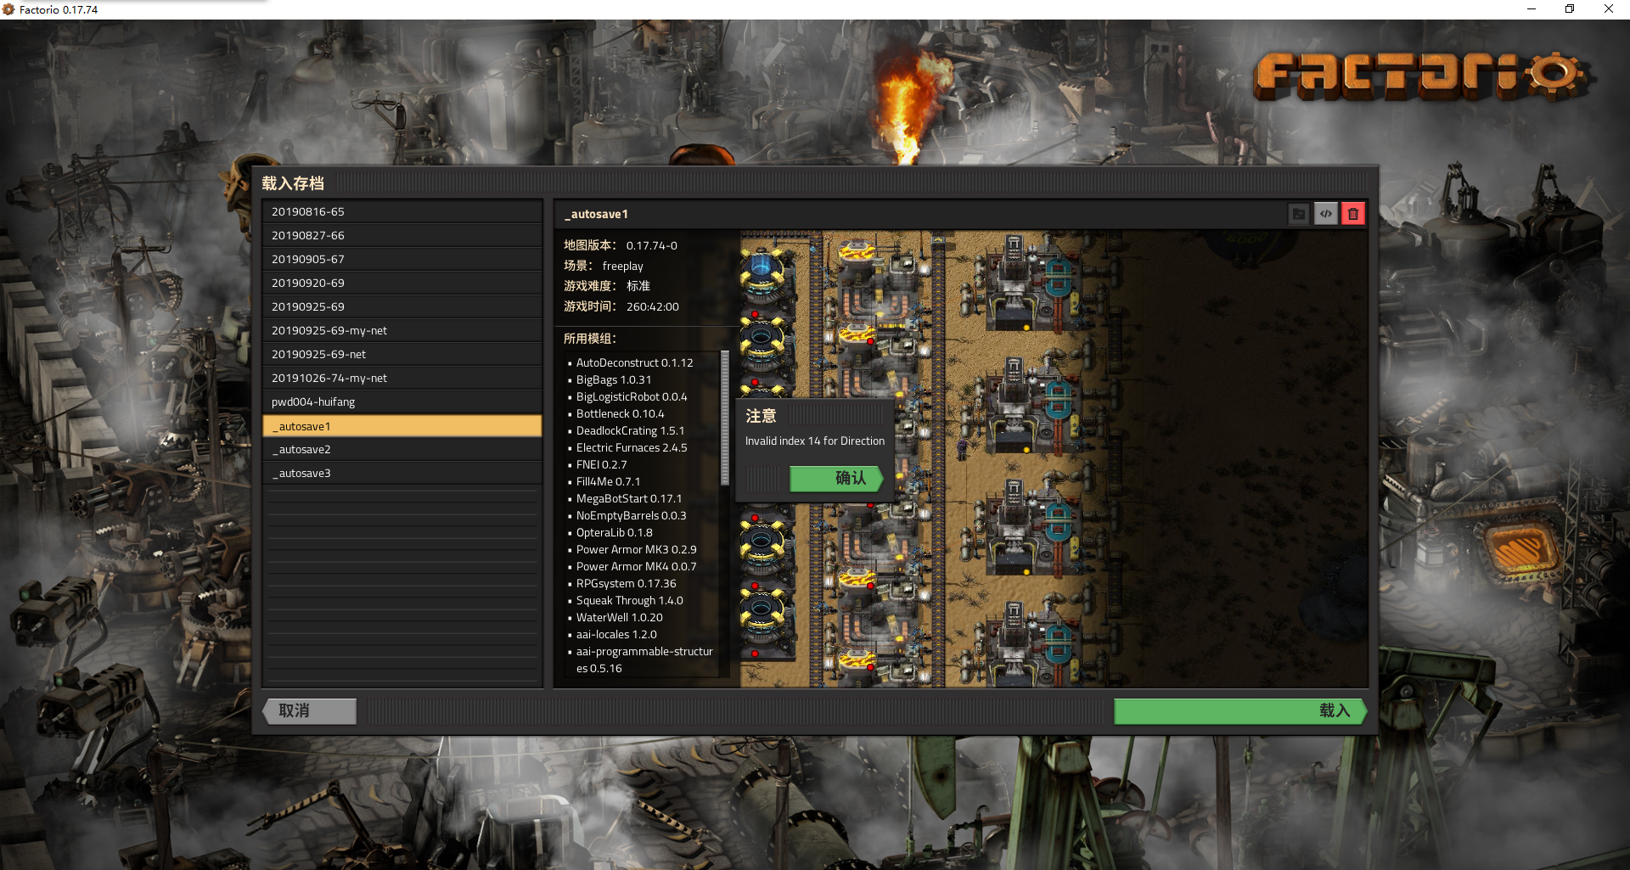This screenshot has height=870, width=1630.
Task: Click the _autosave1 detail panel title
Action: point(596,214)
